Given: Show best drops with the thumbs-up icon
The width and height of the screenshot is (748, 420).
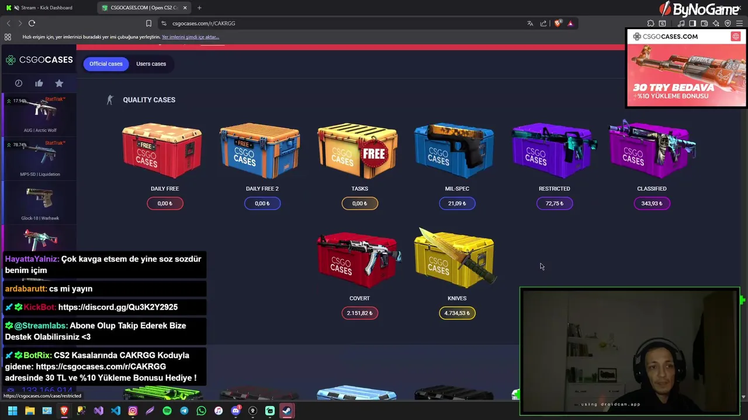Looking at the screenshot, I should [x=39, y=83].
